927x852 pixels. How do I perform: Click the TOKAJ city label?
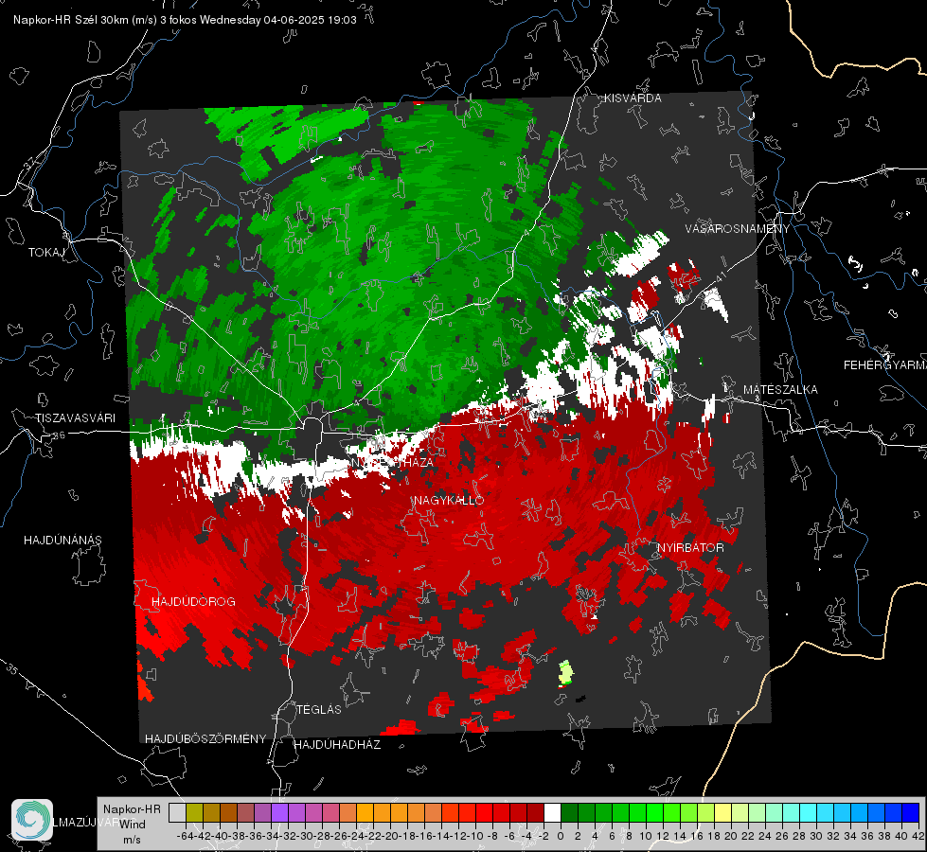click(x=46, y=253)
